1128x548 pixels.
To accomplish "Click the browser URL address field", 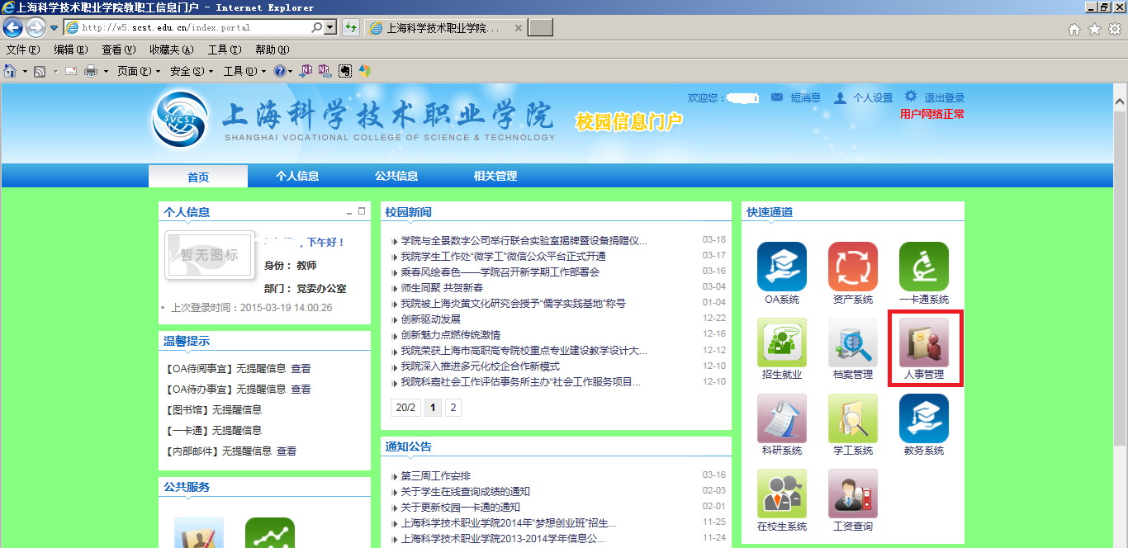I will point(194,27).
